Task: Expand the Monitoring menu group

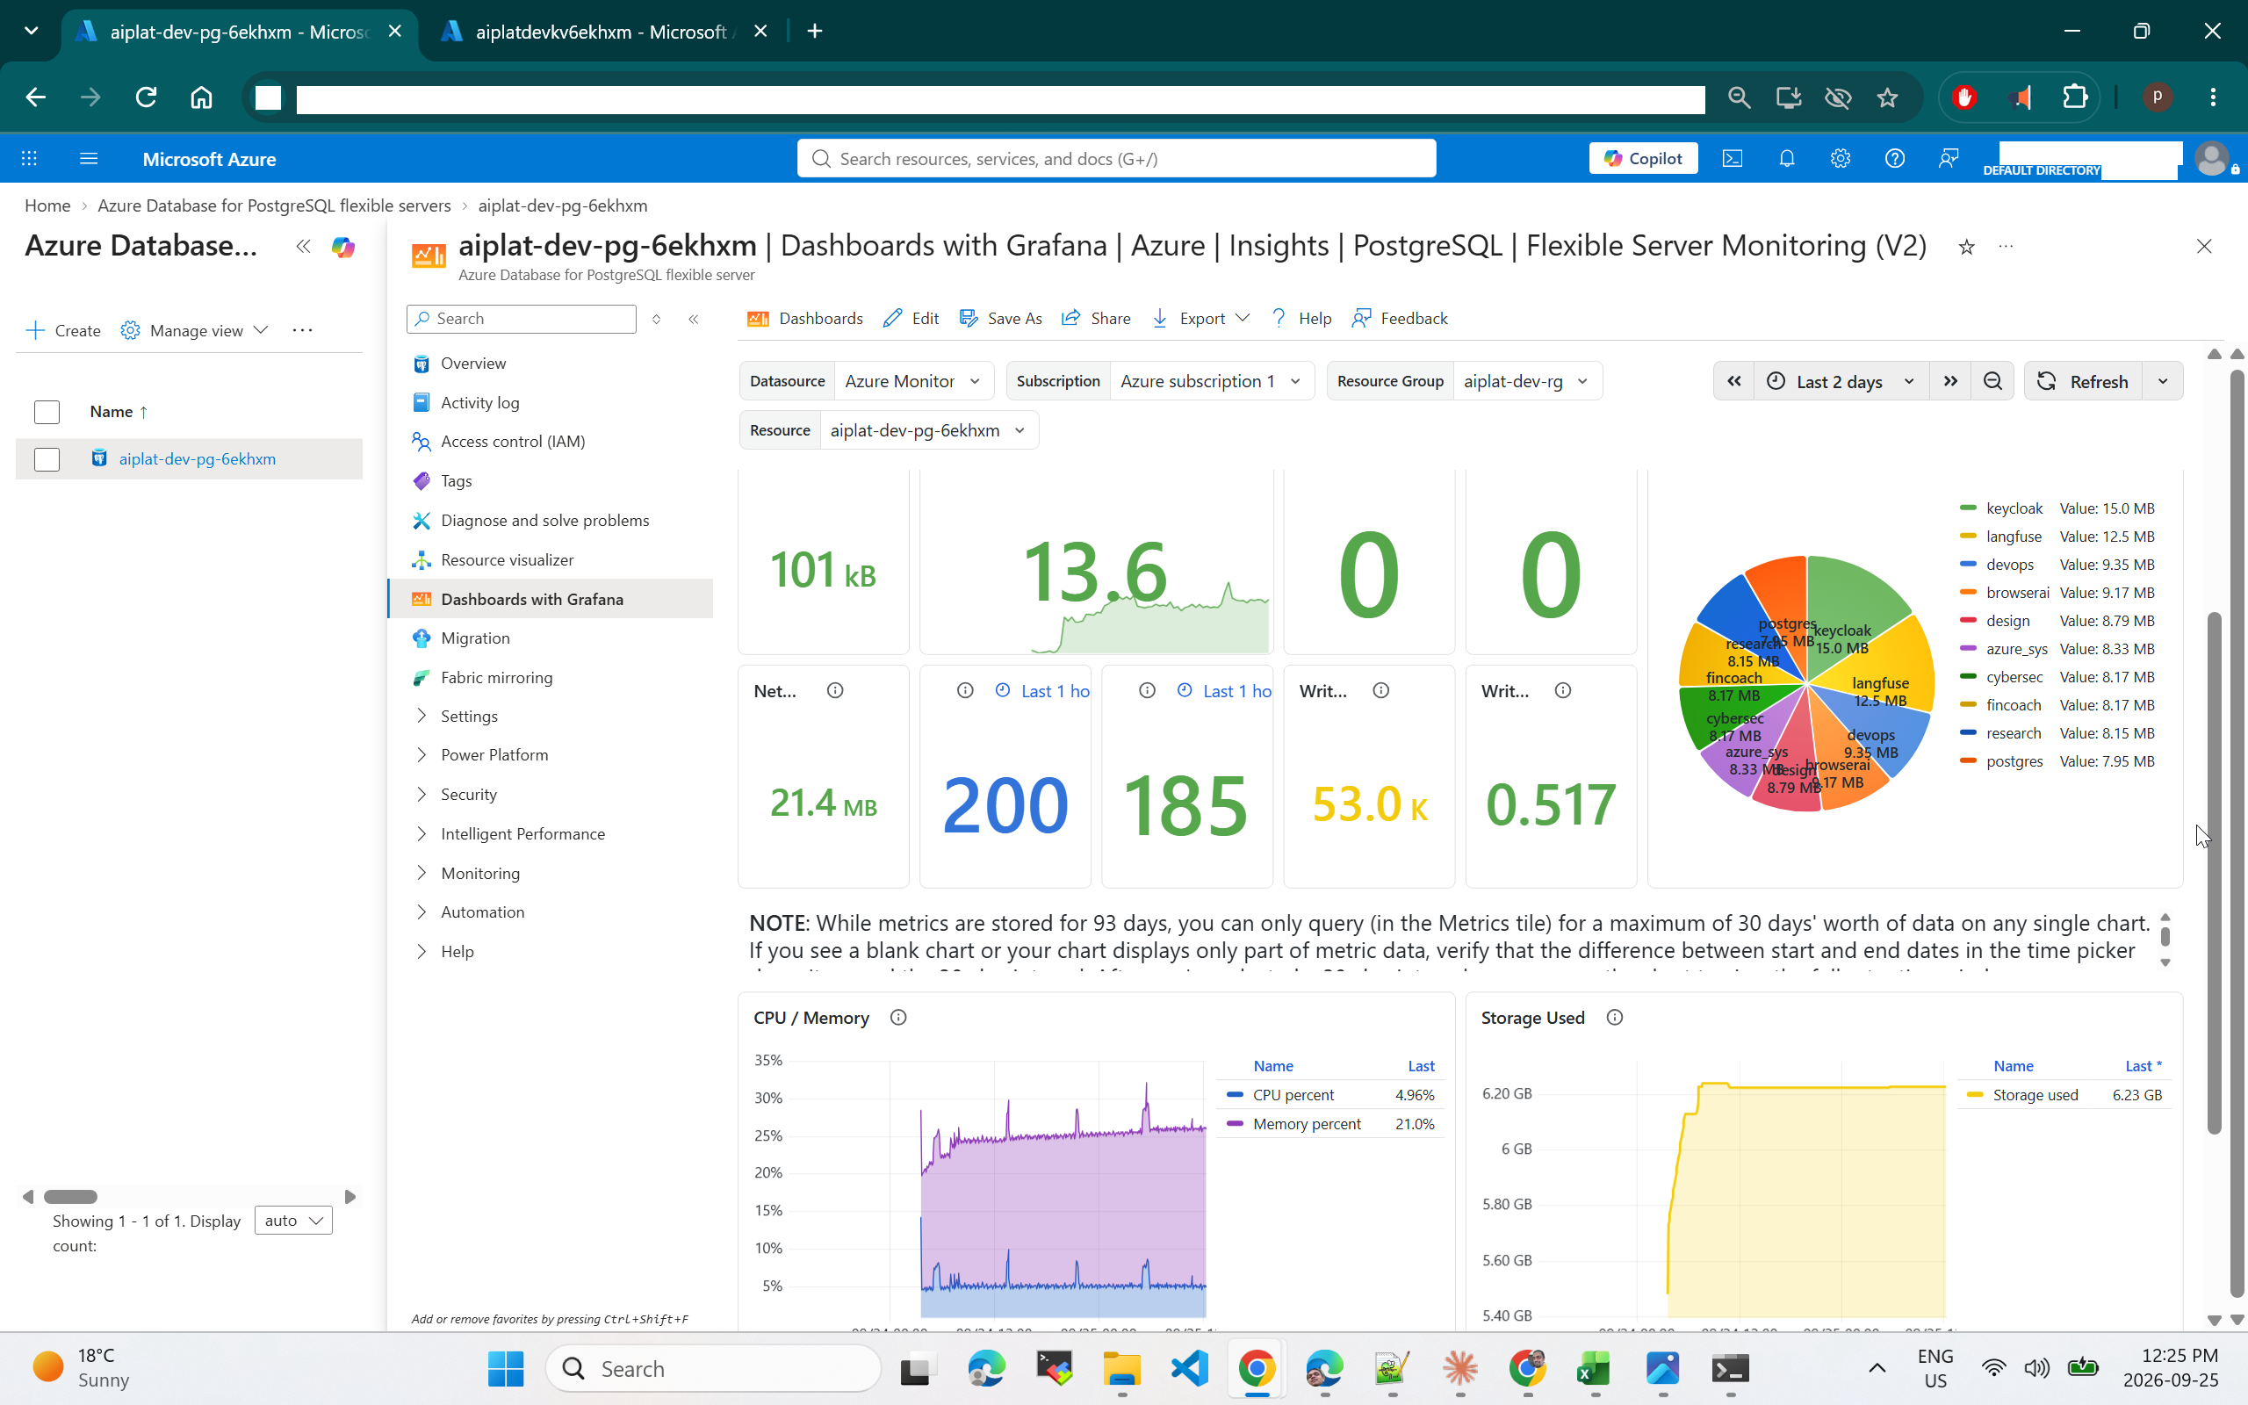Action: point(479,873)
